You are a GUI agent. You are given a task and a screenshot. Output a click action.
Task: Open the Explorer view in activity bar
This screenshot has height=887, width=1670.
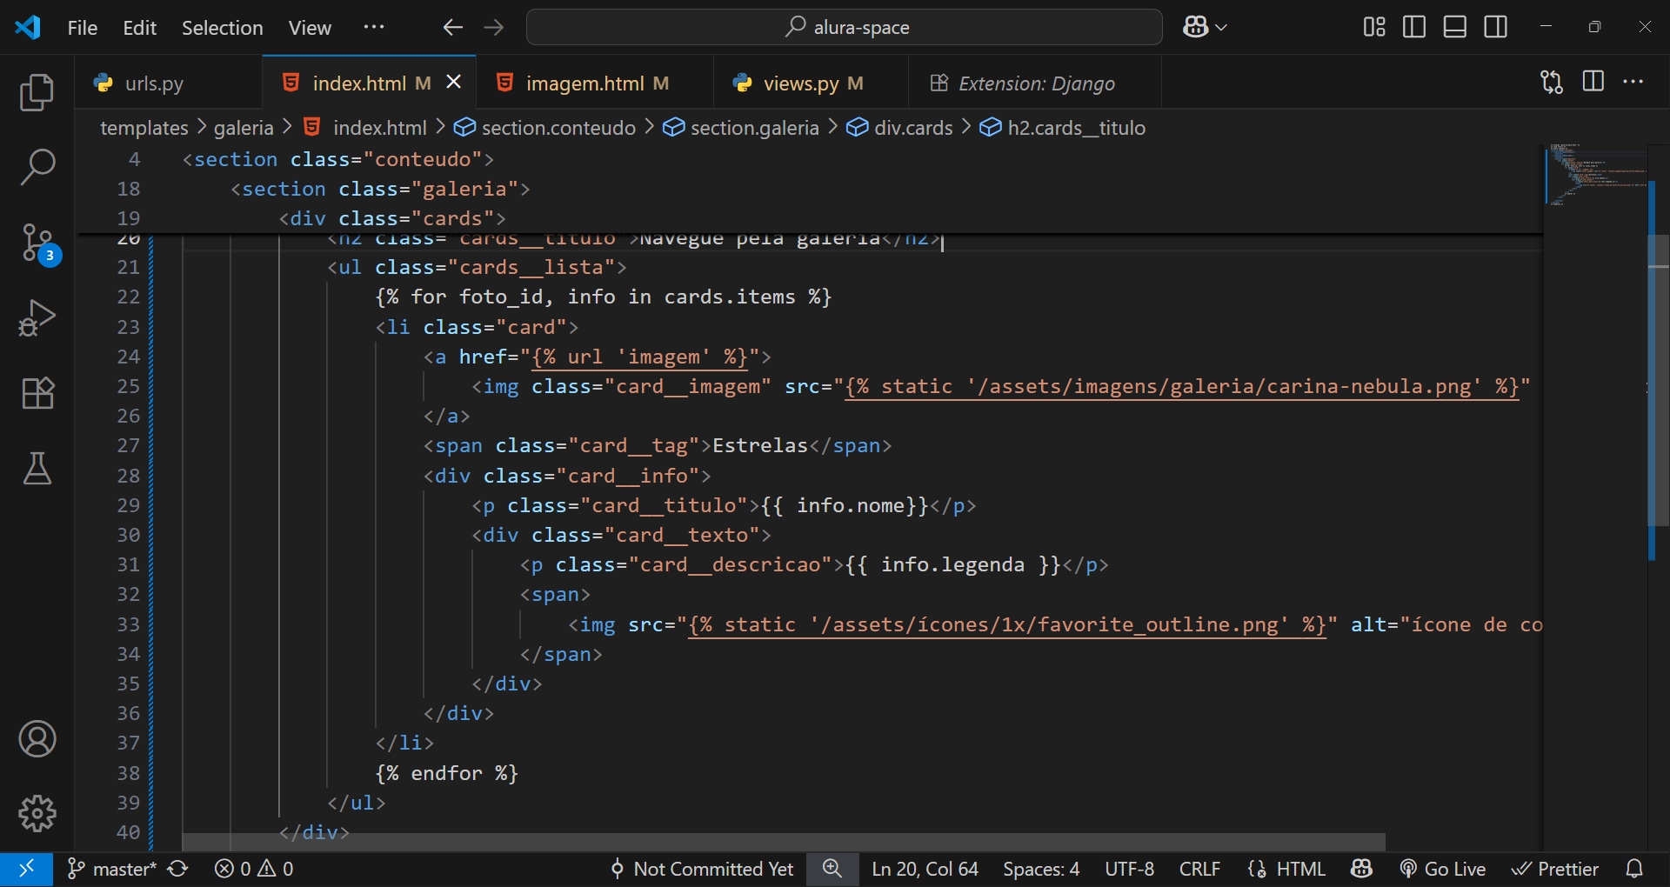[37, 92]
